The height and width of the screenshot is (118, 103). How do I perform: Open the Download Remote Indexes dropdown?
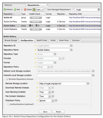tap(49, 88)
